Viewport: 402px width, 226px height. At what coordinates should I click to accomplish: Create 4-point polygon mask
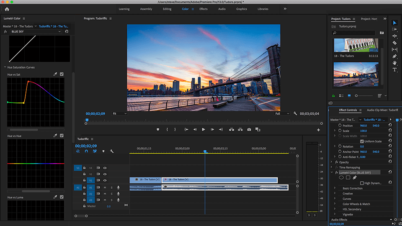tap(348, 177)
